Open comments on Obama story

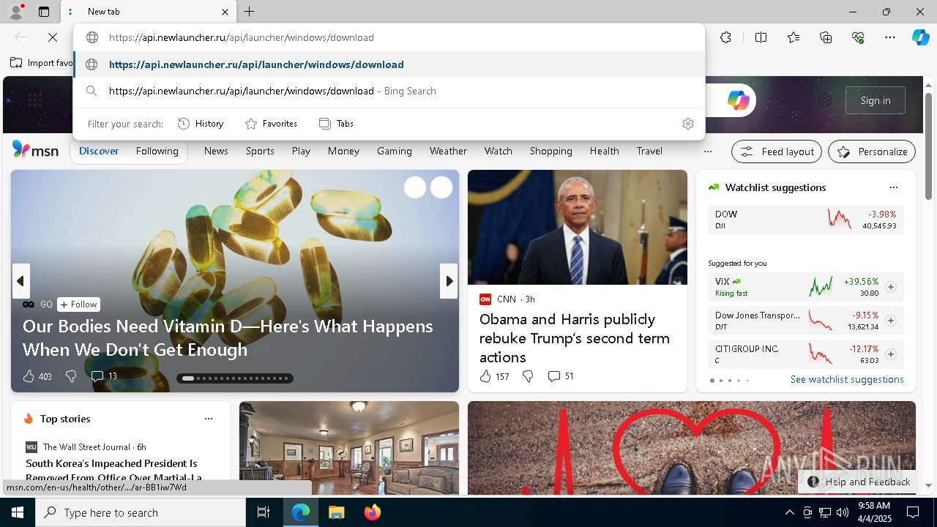[561, 376]
